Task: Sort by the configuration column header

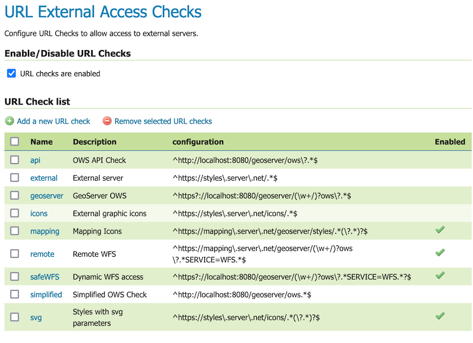Action: pos(198,142)
